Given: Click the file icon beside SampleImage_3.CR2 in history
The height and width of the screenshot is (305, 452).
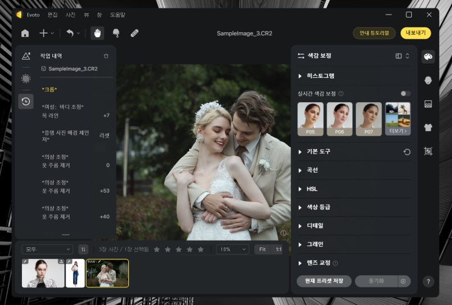Looking at the screenshot, I should click(44, 69).
